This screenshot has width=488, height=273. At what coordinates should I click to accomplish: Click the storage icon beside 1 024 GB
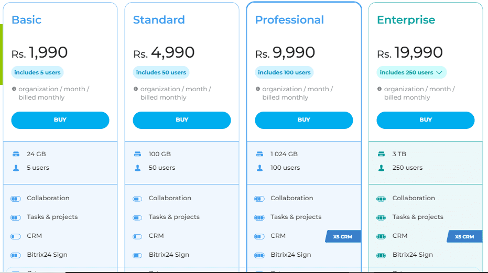pyautogui.click(x=259, y=154)
